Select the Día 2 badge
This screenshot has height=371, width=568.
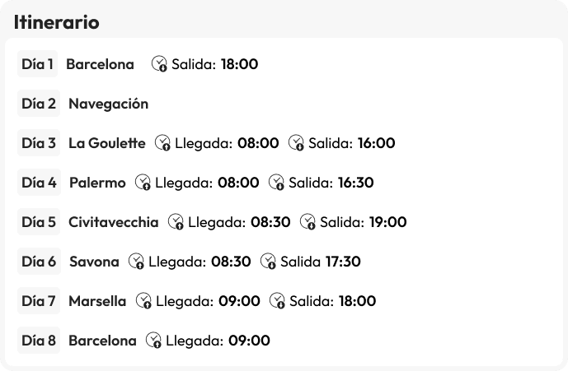coord(39,104)
